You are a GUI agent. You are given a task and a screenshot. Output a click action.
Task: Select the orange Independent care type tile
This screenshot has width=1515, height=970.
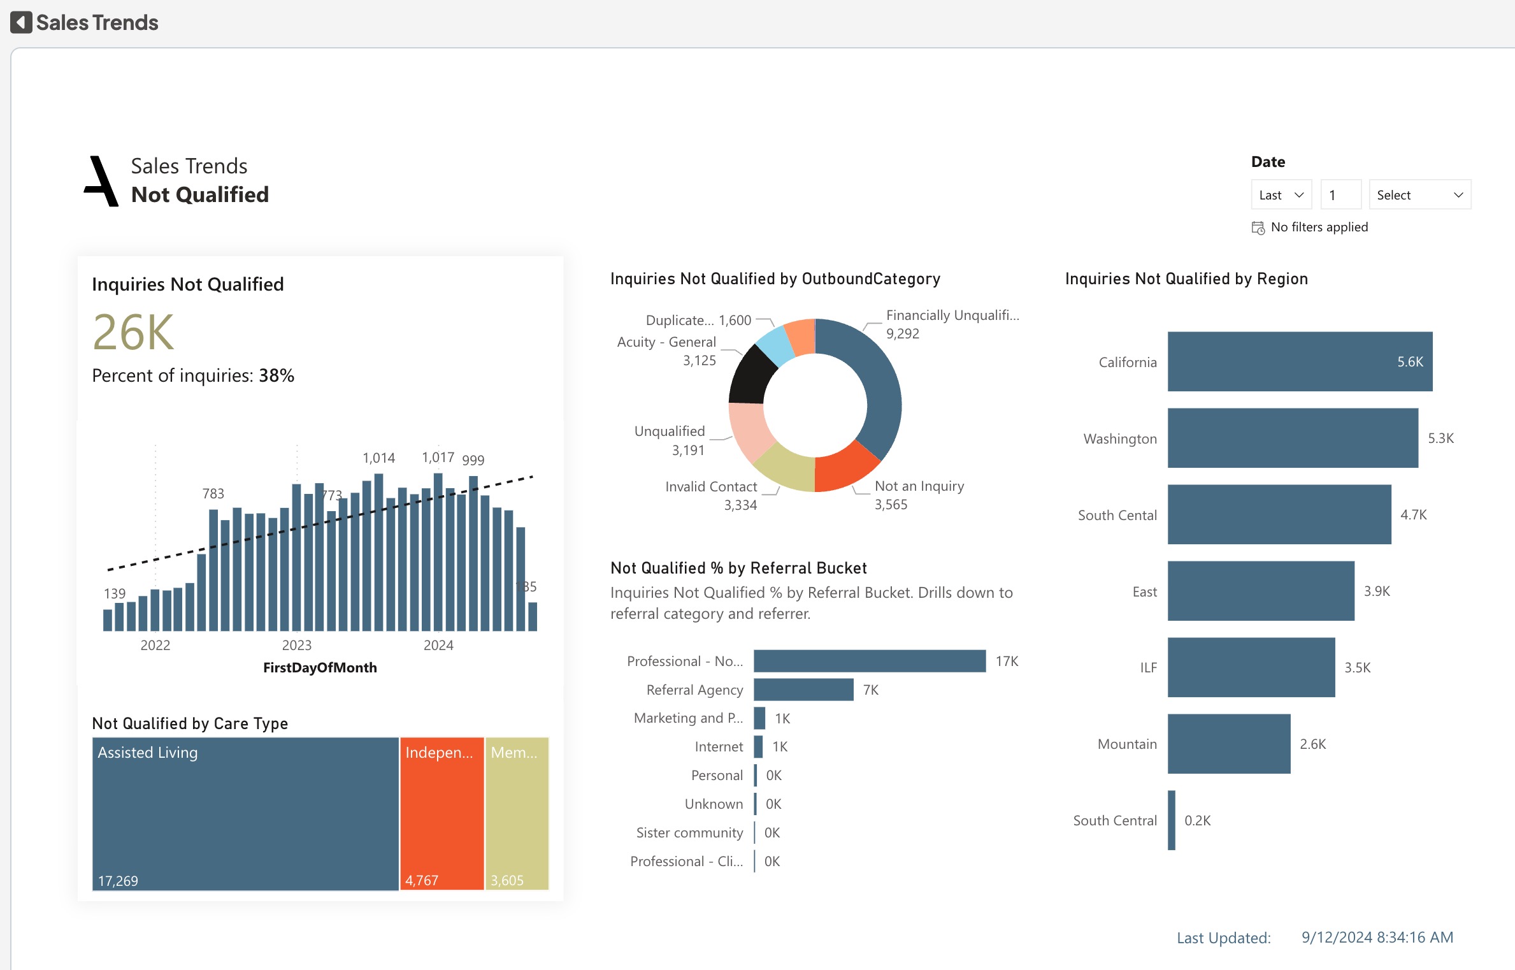click(442, 814)
